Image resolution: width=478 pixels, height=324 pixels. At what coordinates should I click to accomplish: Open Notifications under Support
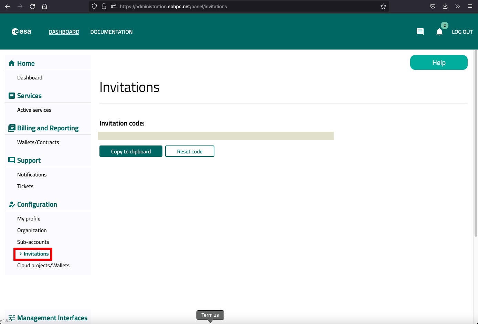(x=32, y=175)
